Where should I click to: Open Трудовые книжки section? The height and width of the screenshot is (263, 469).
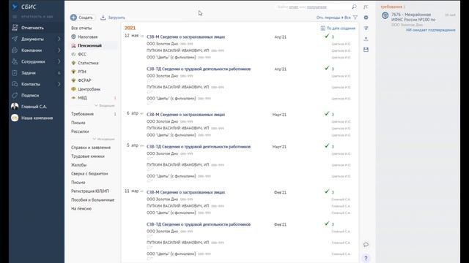88,156
